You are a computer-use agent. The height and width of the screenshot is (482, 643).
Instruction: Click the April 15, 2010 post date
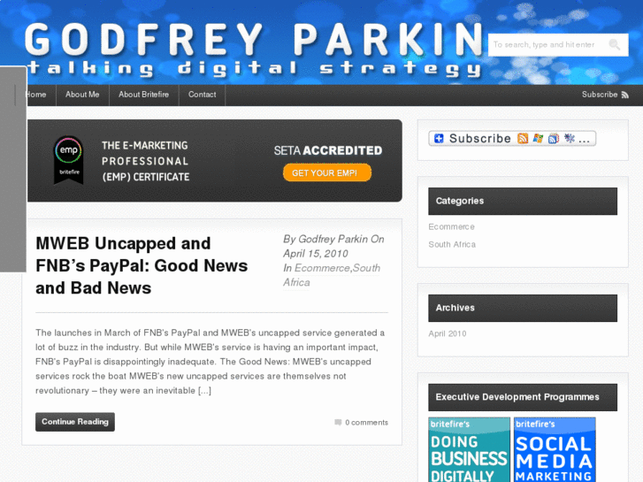316,254
